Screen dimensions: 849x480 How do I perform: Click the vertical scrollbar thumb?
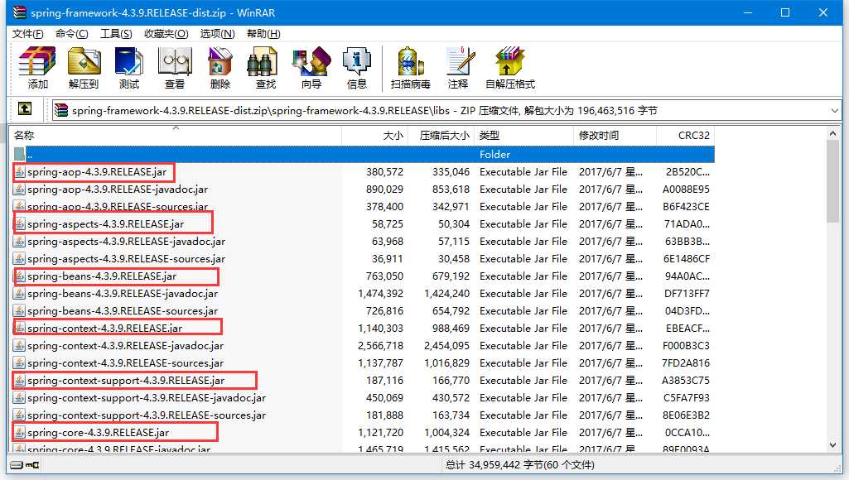tap(832, 182)
